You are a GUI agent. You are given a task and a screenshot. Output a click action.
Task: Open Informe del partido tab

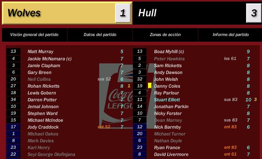tap(231, 35)
